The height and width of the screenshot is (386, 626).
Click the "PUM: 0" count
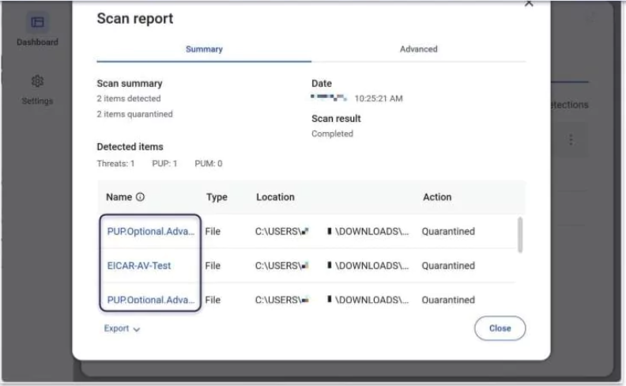tap(208, 164)
